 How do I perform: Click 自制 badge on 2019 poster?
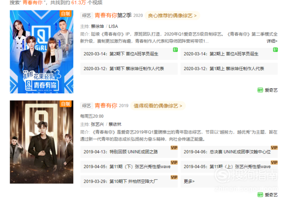(x=66, y=104)
